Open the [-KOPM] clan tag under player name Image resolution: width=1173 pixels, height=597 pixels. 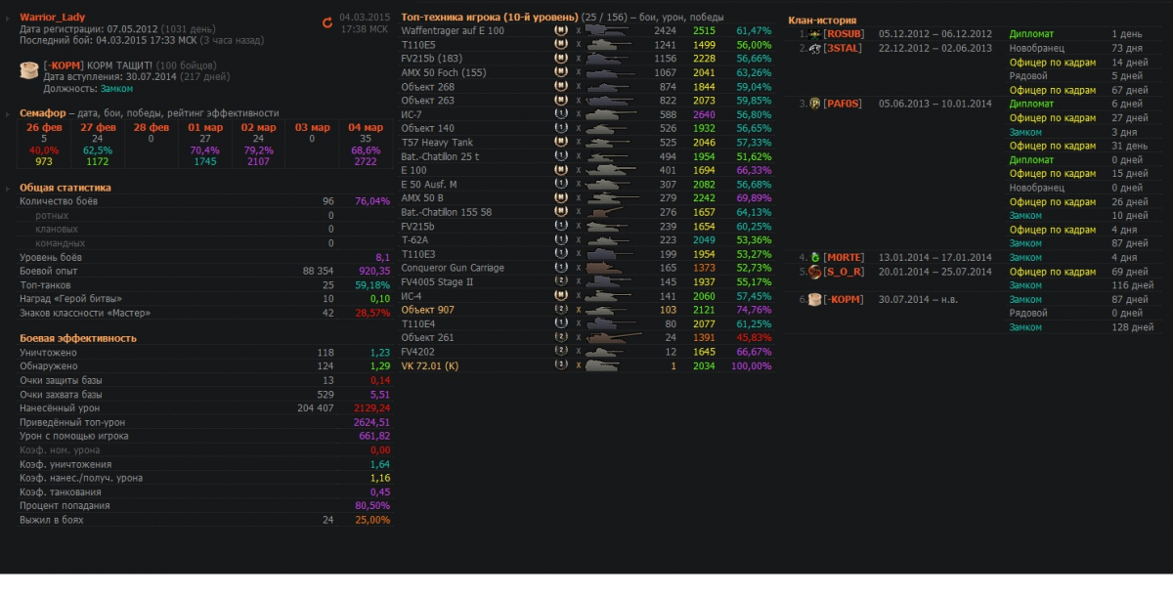[64, 64]
